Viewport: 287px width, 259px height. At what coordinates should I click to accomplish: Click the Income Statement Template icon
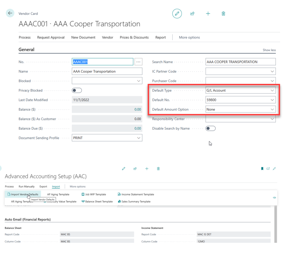point(119,194)
